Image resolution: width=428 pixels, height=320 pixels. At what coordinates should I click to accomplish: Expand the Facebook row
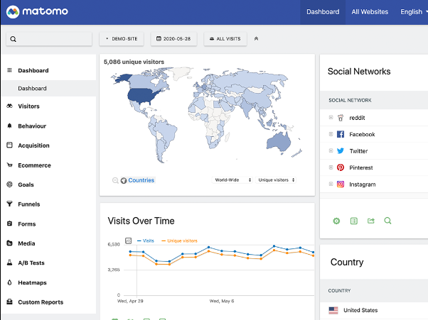[x=331, y=134]
